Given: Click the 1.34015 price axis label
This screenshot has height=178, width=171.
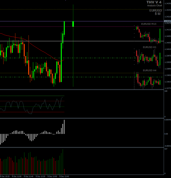Looking at the screenshot, I should coord(168,49).
